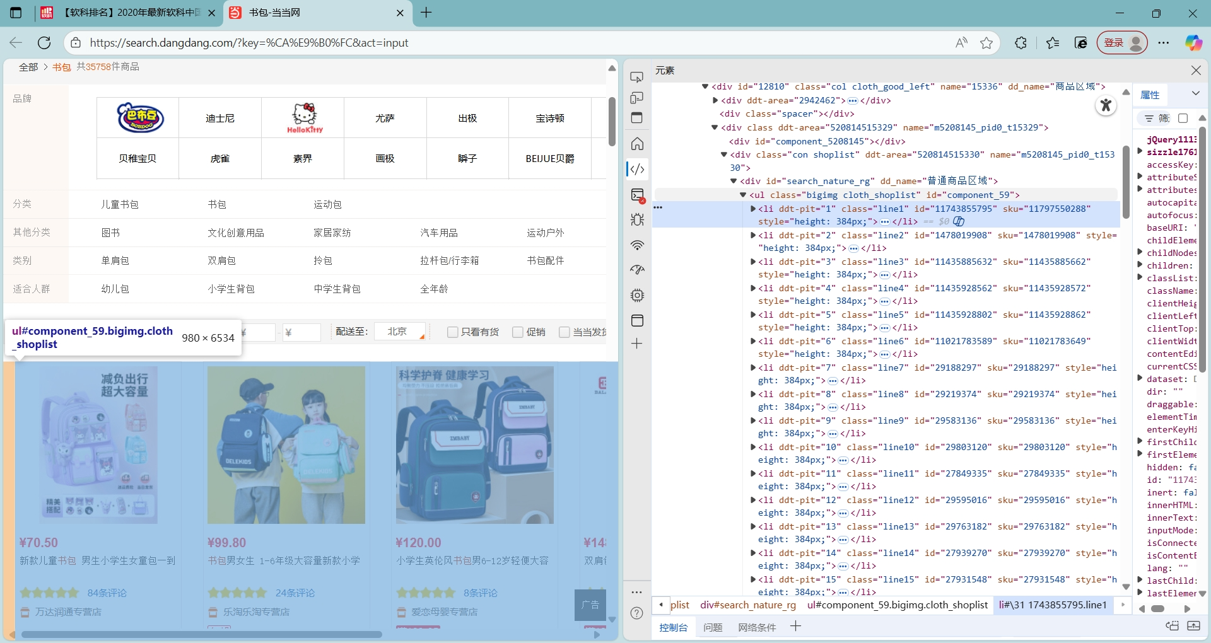Expand the li ddt-pit="5" line5 node
The width and height of the screenshot is (1211, 643).
tap(753, 315)
